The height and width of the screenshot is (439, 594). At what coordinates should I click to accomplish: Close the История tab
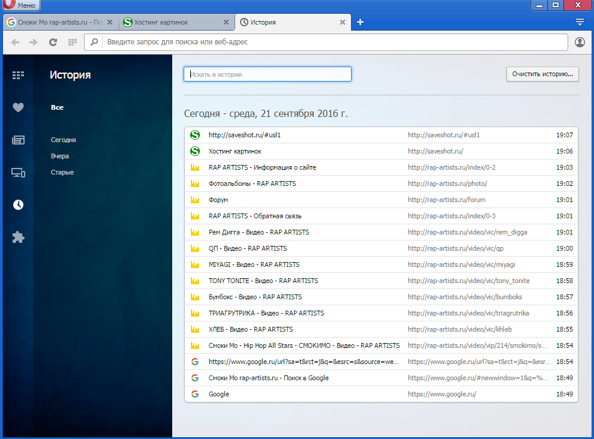click(x=343, y=22)
